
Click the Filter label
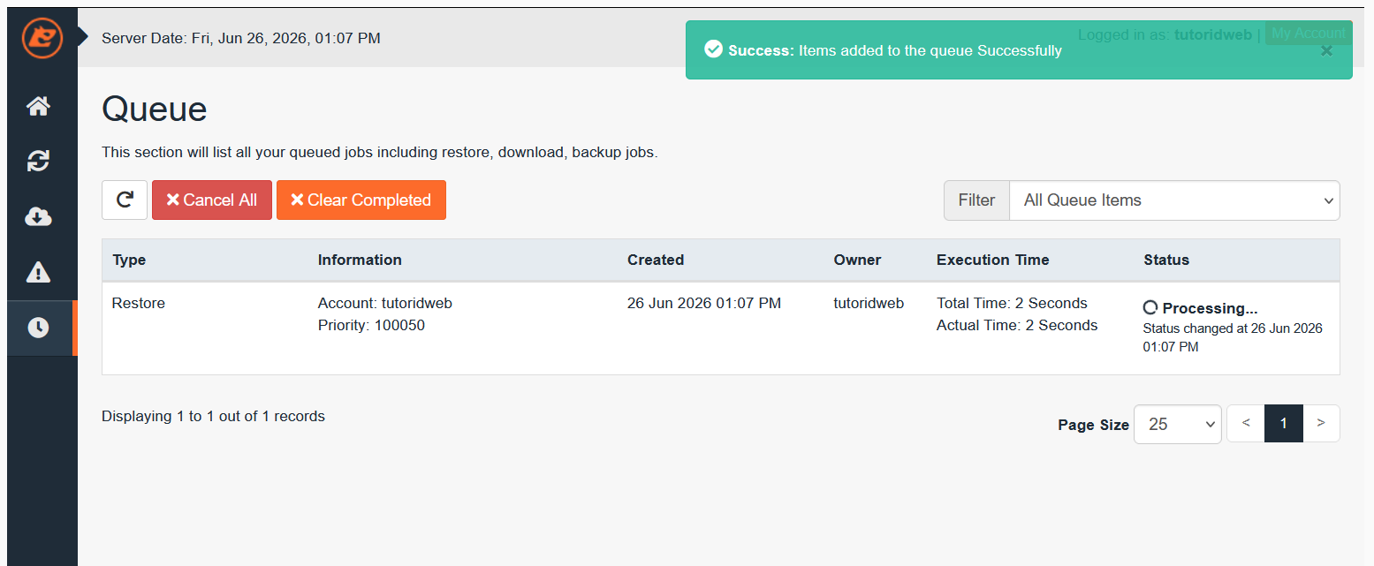(976, 200)
